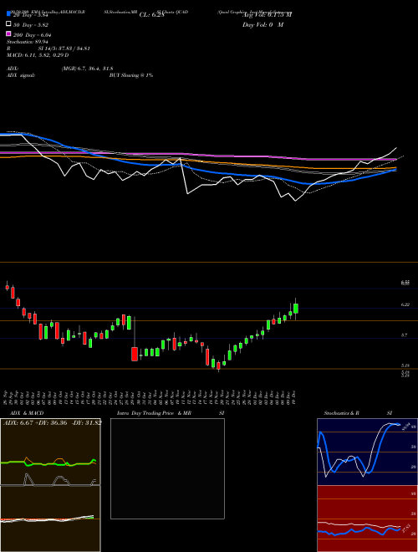
Task: Click the blue 20 Day EMA legend swatch
Action: click(9, 14)
